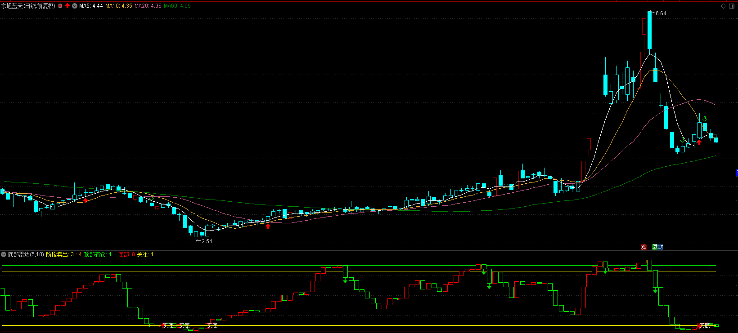Click the 顶部清仓: 4 value label
738x333 pixels.
[x=98, y=254]
